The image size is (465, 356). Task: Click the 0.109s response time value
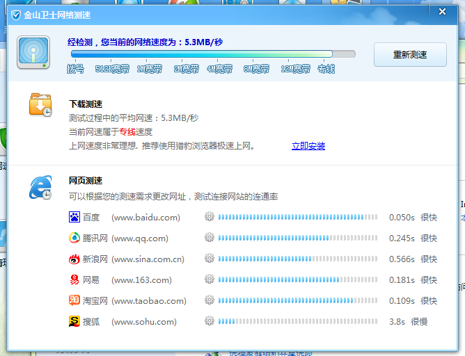pos(402,301)
